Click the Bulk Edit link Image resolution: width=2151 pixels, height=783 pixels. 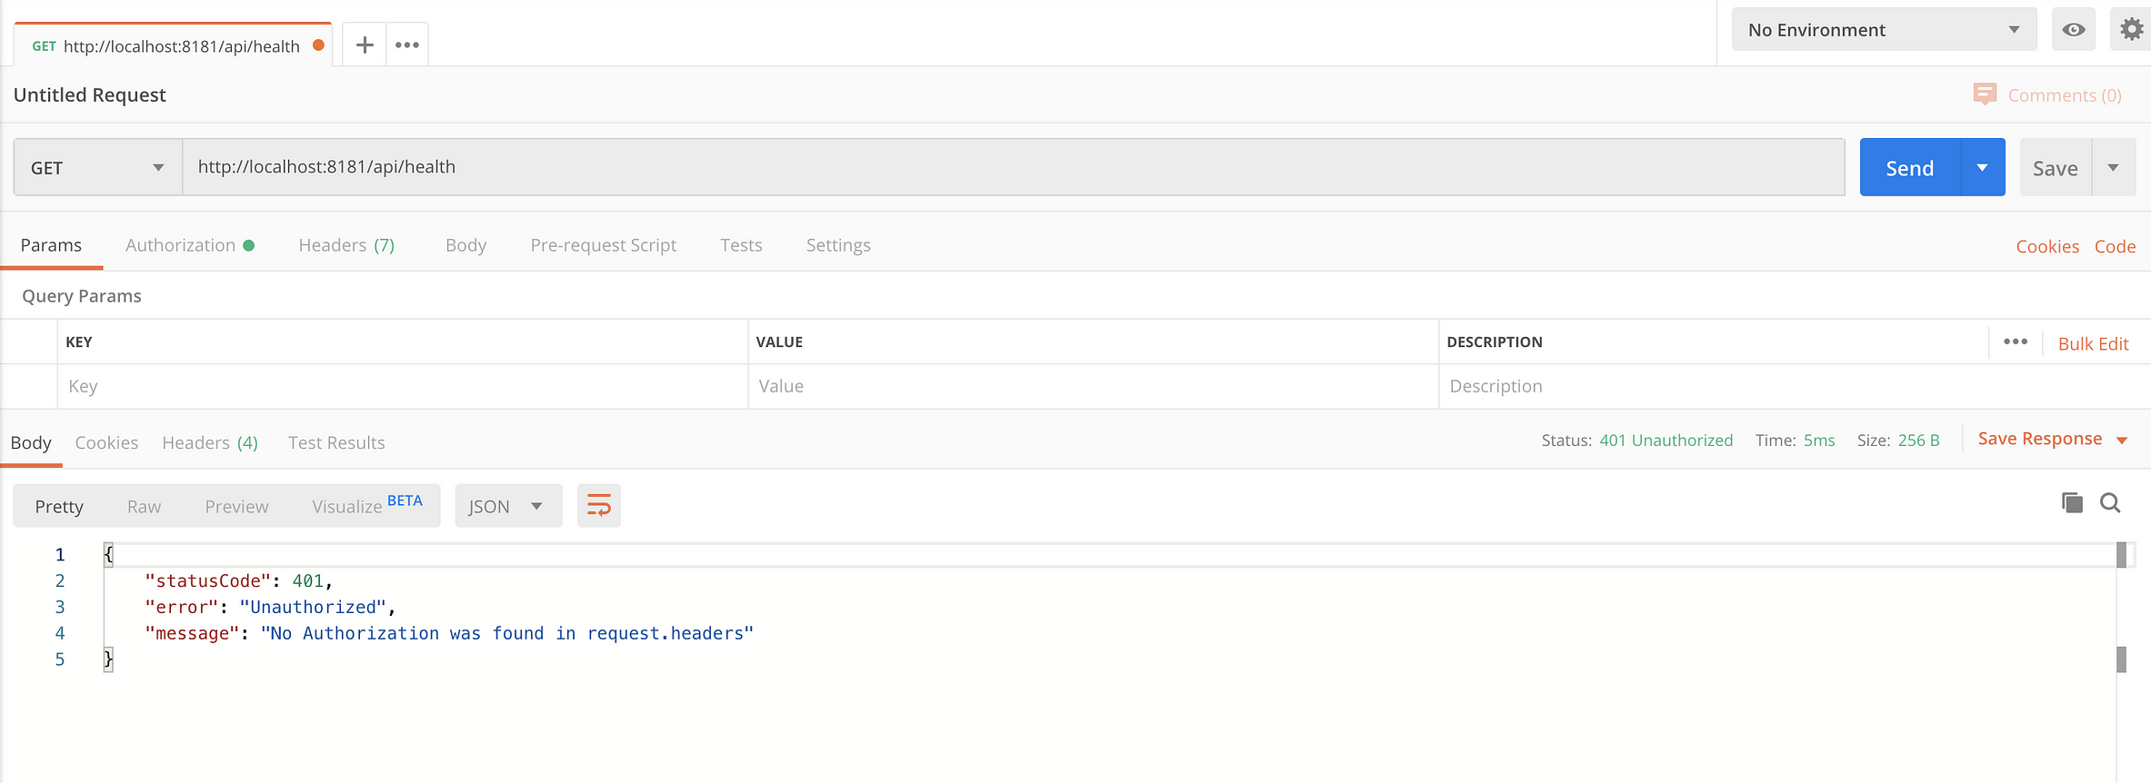2093,343
